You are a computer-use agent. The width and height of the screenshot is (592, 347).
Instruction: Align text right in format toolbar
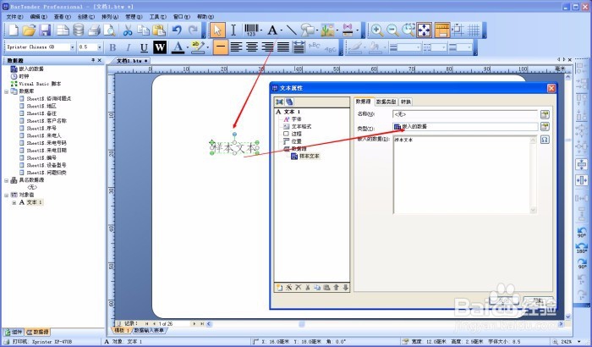[x=268, y=47]
